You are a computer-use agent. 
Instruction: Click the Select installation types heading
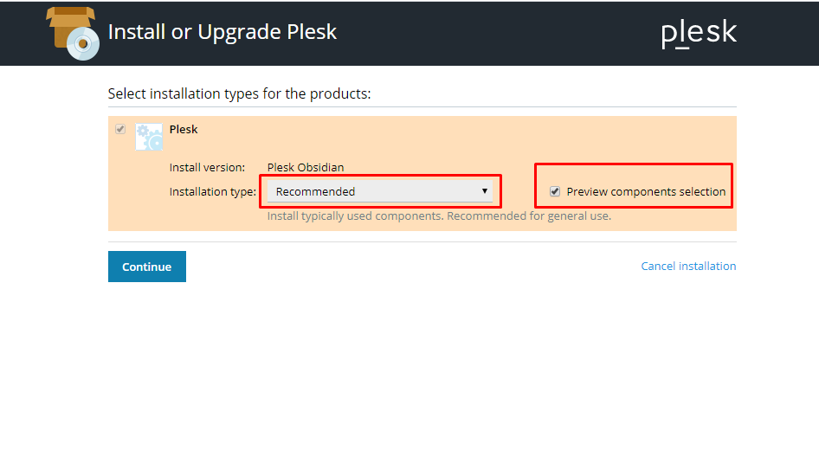239,94
